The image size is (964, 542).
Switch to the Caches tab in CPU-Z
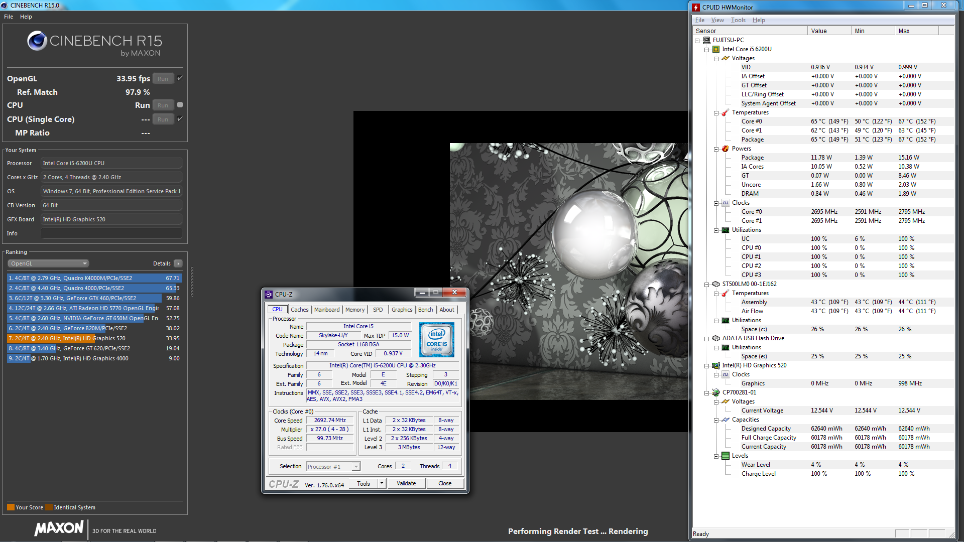300,310
